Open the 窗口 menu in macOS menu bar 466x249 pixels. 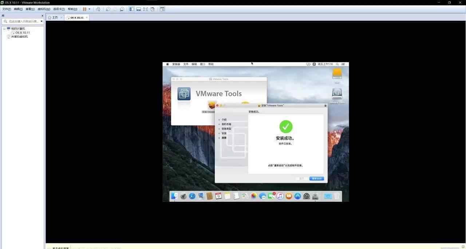tap(202, 64)
